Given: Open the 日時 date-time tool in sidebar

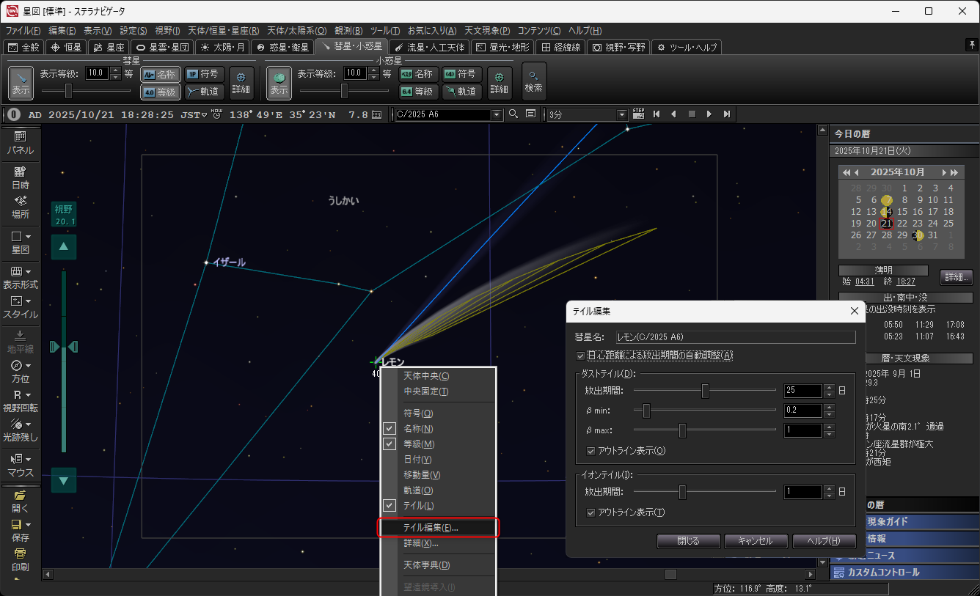Looking at the screenshot, I should tap(20, 177).
